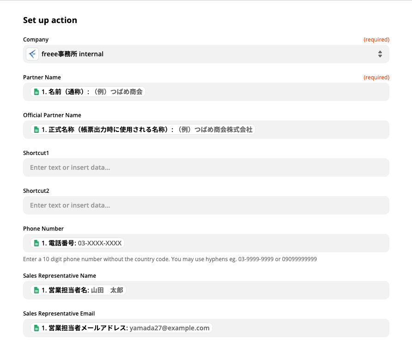Click the Partner Name field label
Screen dimensions: 412x346
point(42,78)
